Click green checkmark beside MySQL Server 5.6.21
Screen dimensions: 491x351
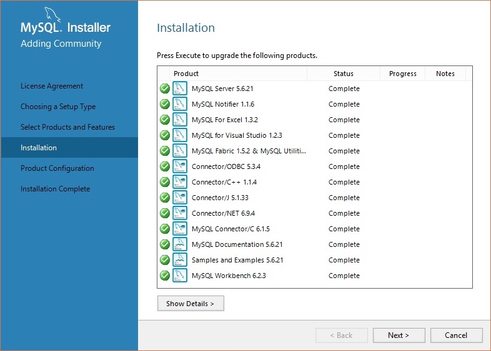click(x=165, y=89)
